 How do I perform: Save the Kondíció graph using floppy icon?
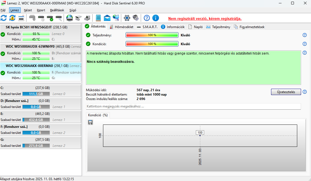90,122
